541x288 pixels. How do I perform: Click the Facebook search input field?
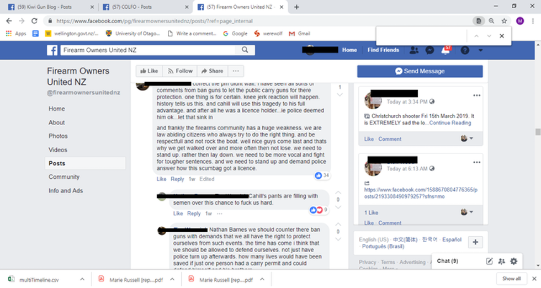coord(148,50)
